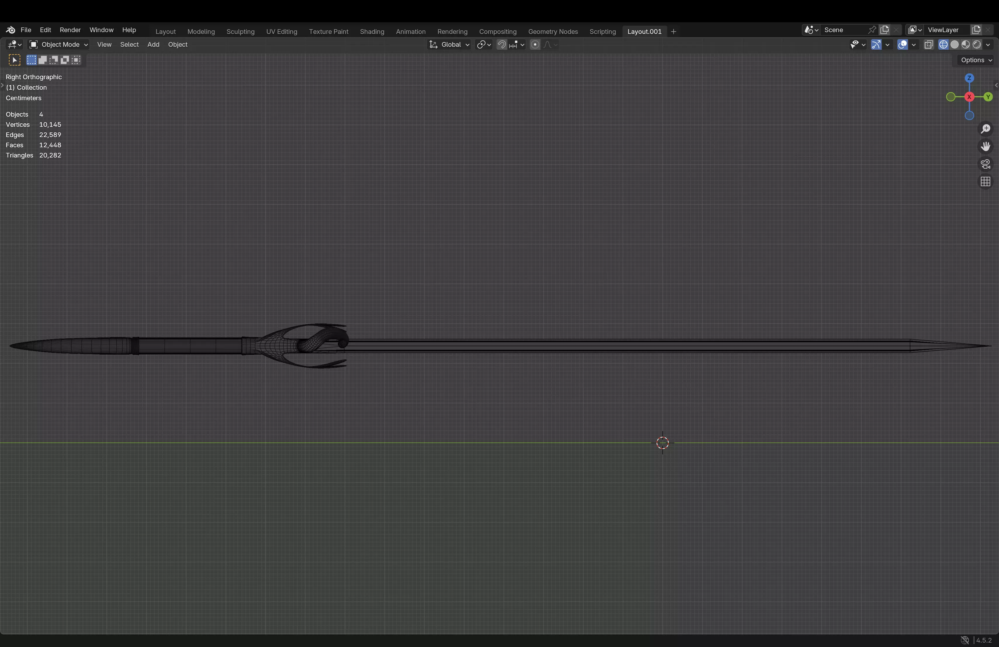Screen dimensions: 999x647
Task: Open the transform pivot point dropdown
Action: pos(484,44)
